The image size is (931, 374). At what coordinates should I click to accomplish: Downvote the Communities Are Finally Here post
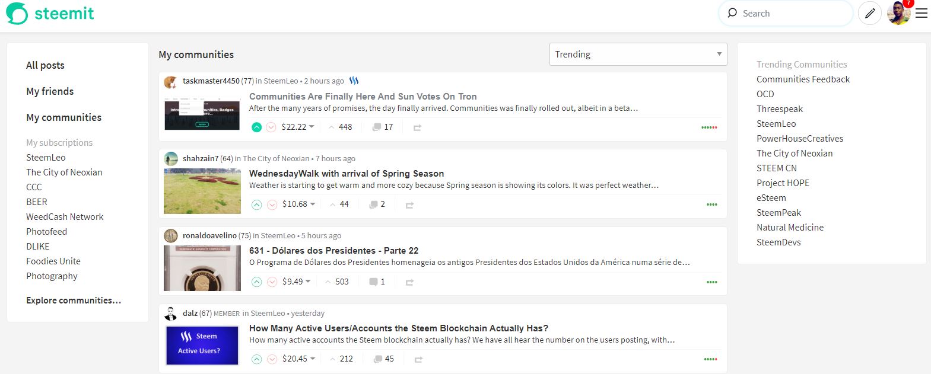271,127
